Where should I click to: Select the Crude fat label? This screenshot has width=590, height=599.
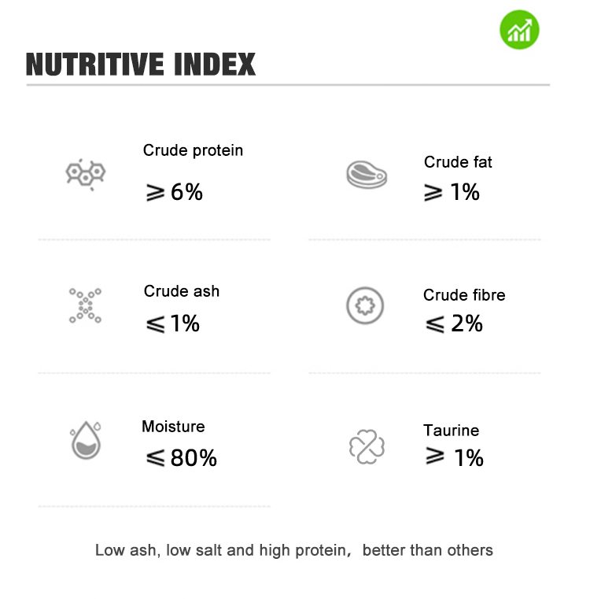(458, 162)
